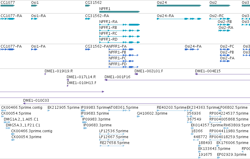Click the DME1-010C03 clone label

36,101
